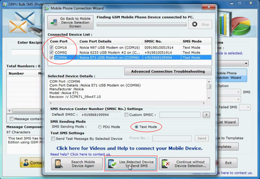Open Videos and Help to connect link
Viewport: 260px width, 179px height.
pyautogui.click(x=129, y=148)
